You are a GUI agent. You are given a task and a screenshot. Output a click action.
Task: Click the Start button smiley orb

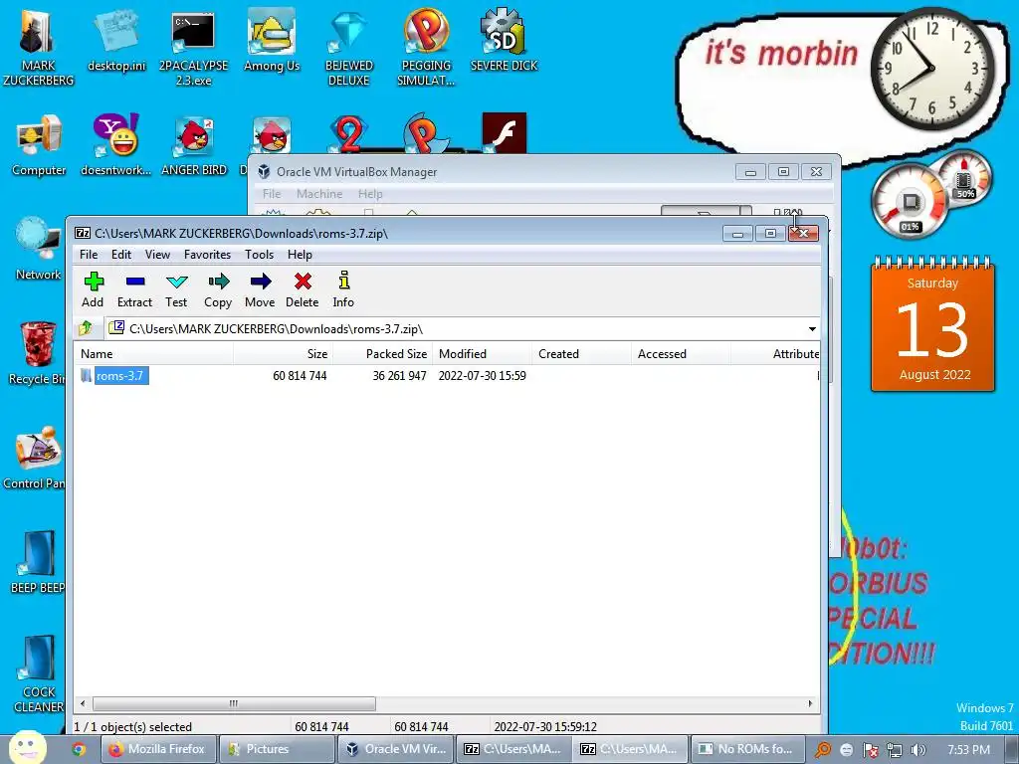pos(27,748)
